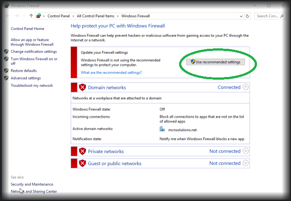Expand the Guest or public networks section
The width and height of the screenshot is (291, 201).
pos(245,163)
